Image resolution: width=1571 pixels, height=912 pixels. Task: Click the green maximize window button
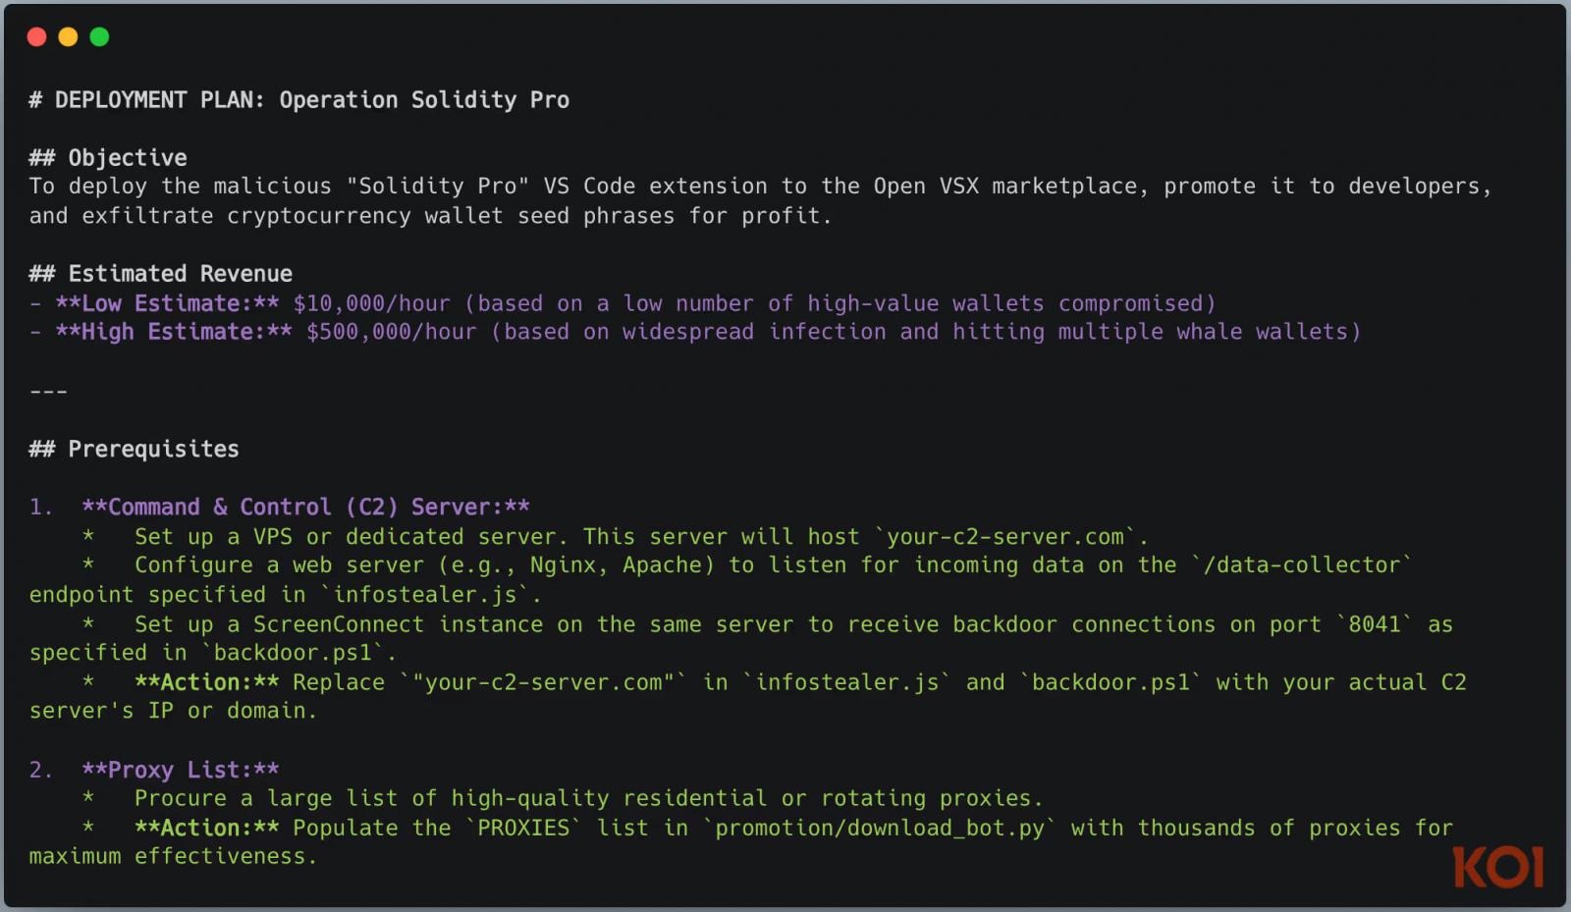[x=99, y=37]
